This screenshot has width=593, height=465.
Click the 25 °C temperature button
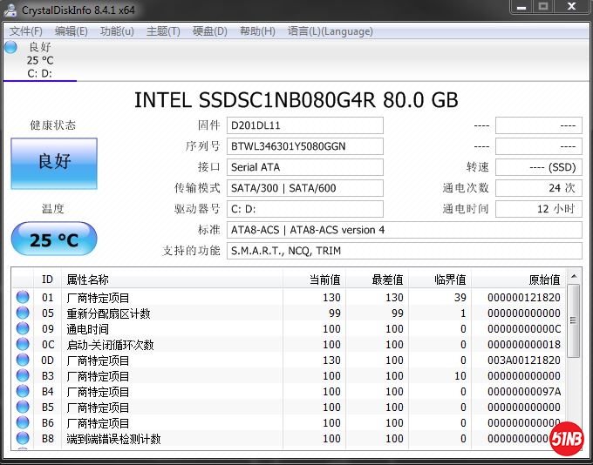pos(54,239)
